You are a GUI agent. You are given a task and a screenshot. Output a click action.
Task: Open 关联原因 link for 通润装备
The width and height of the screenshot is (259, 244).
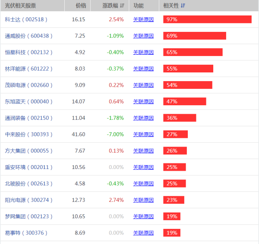point(143,118)
